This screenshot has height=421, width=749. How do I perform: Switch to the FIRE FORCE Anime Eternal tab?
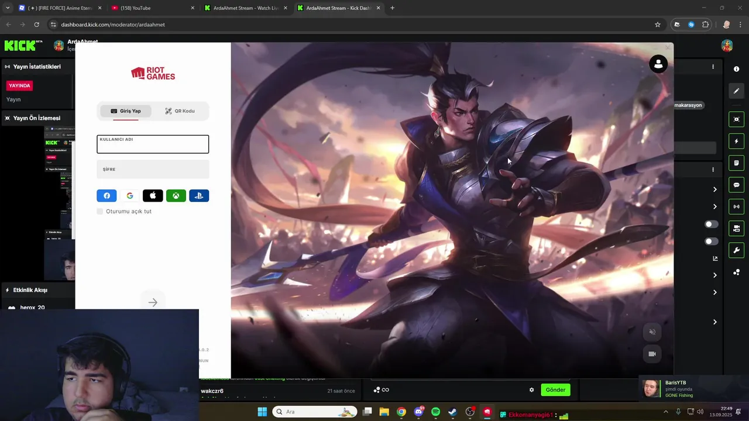click(x=61, y=8)
